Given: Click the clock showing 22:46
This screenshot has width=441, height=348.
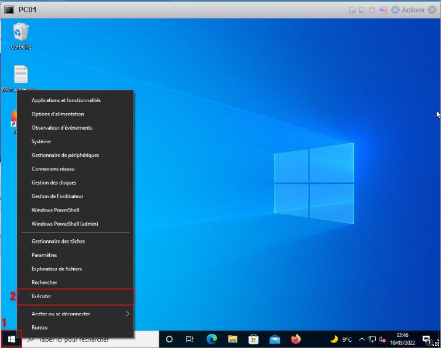Looking at the screenshot, I should pyautogui.click(x=402, y=339).
